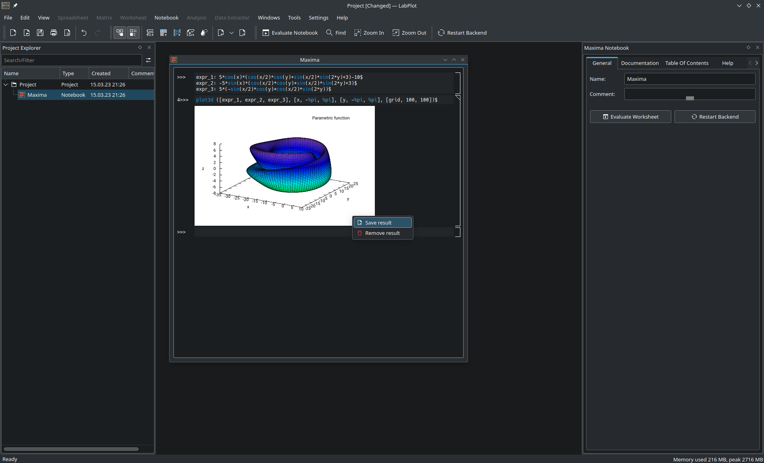Open the color maps browser icon
The height and width of the screenshot is (463, 764).
click(x=204, y=33)
